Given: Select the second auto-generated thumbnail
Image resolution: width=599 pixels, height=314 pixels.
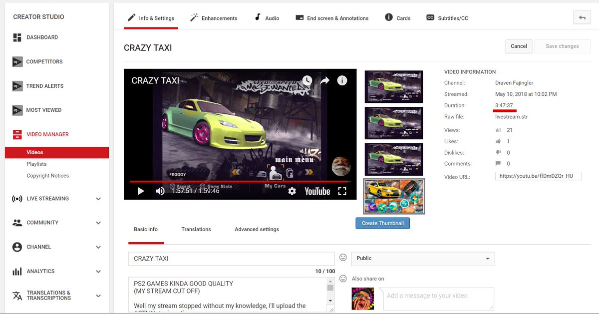Looking at the screenshot, I should point(394,123).
